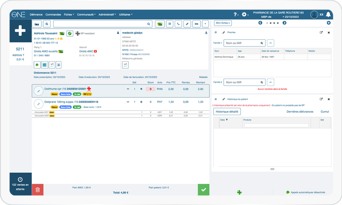Open the notifications bell icon
This screenshot has height=205, width=342.
click(x=328, y=14)
